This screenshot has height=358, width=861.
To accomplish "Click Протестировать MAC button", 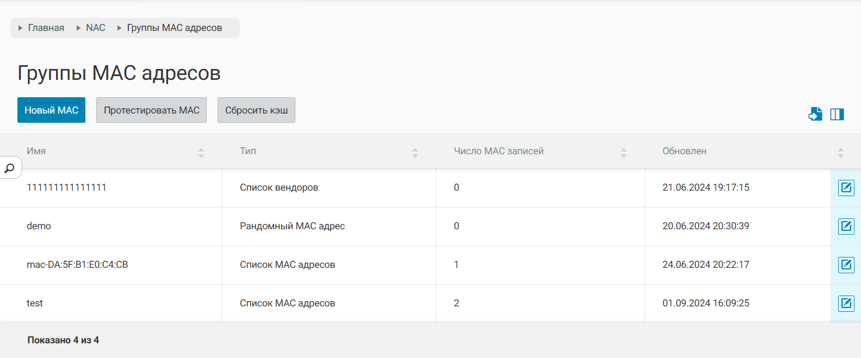I will [x=151, y=110].
